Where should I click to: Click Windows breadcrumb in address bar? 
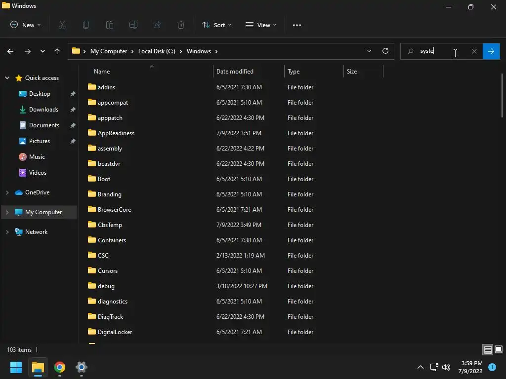coord(199,51)
